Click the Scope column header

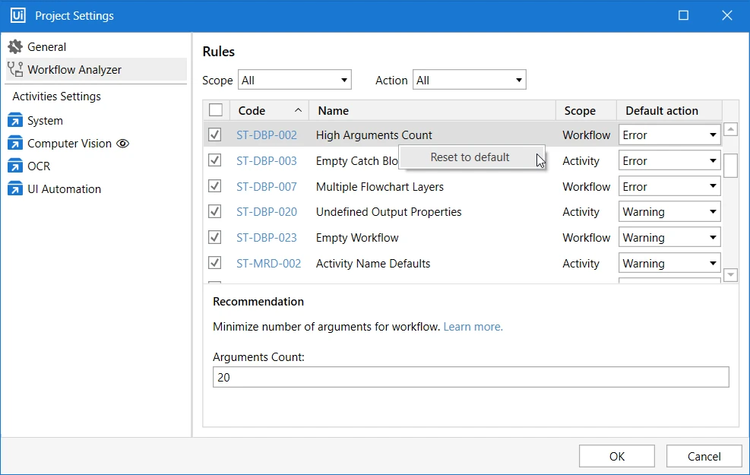(586, 110)
